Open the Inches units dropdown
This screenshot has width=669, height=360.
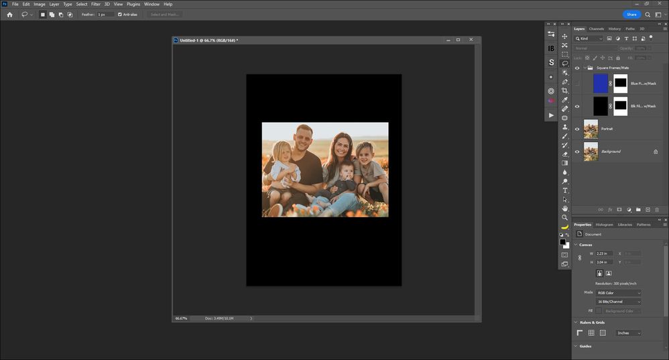628,333
